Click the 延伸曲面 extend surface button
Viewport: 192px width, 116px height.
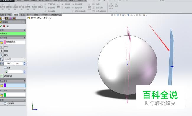point(77,4)
